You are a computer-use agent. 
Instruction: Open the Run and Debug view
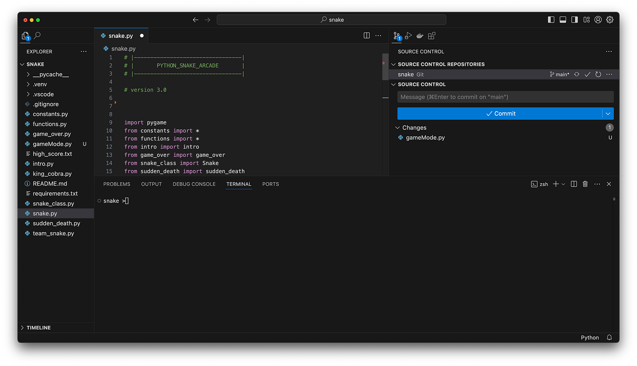(408, 35)
